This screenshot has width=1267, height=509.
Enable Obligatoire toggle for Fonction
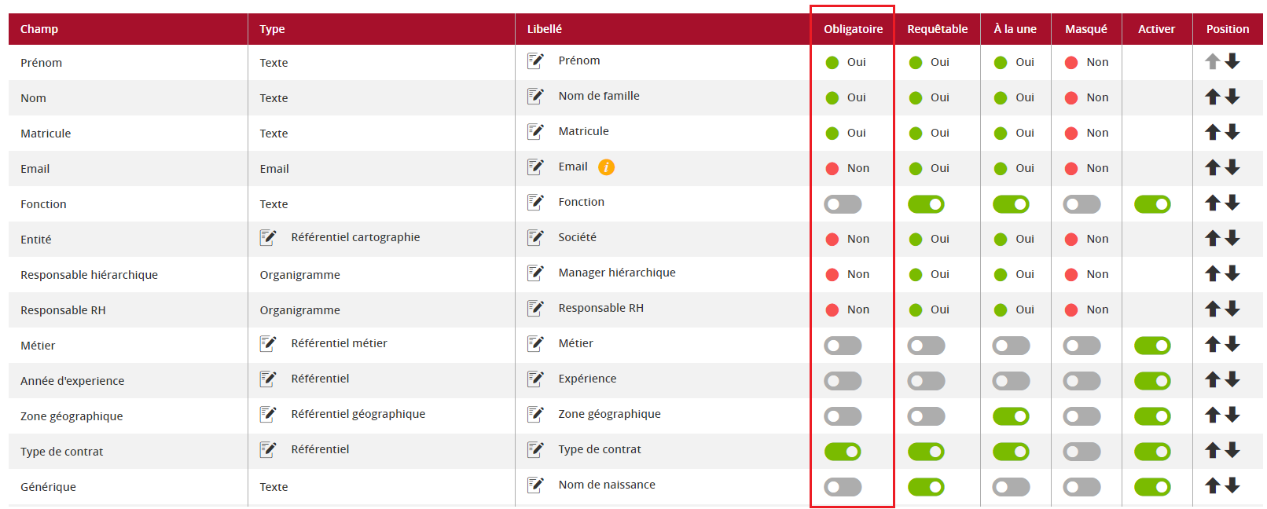(x=843, y=204)
